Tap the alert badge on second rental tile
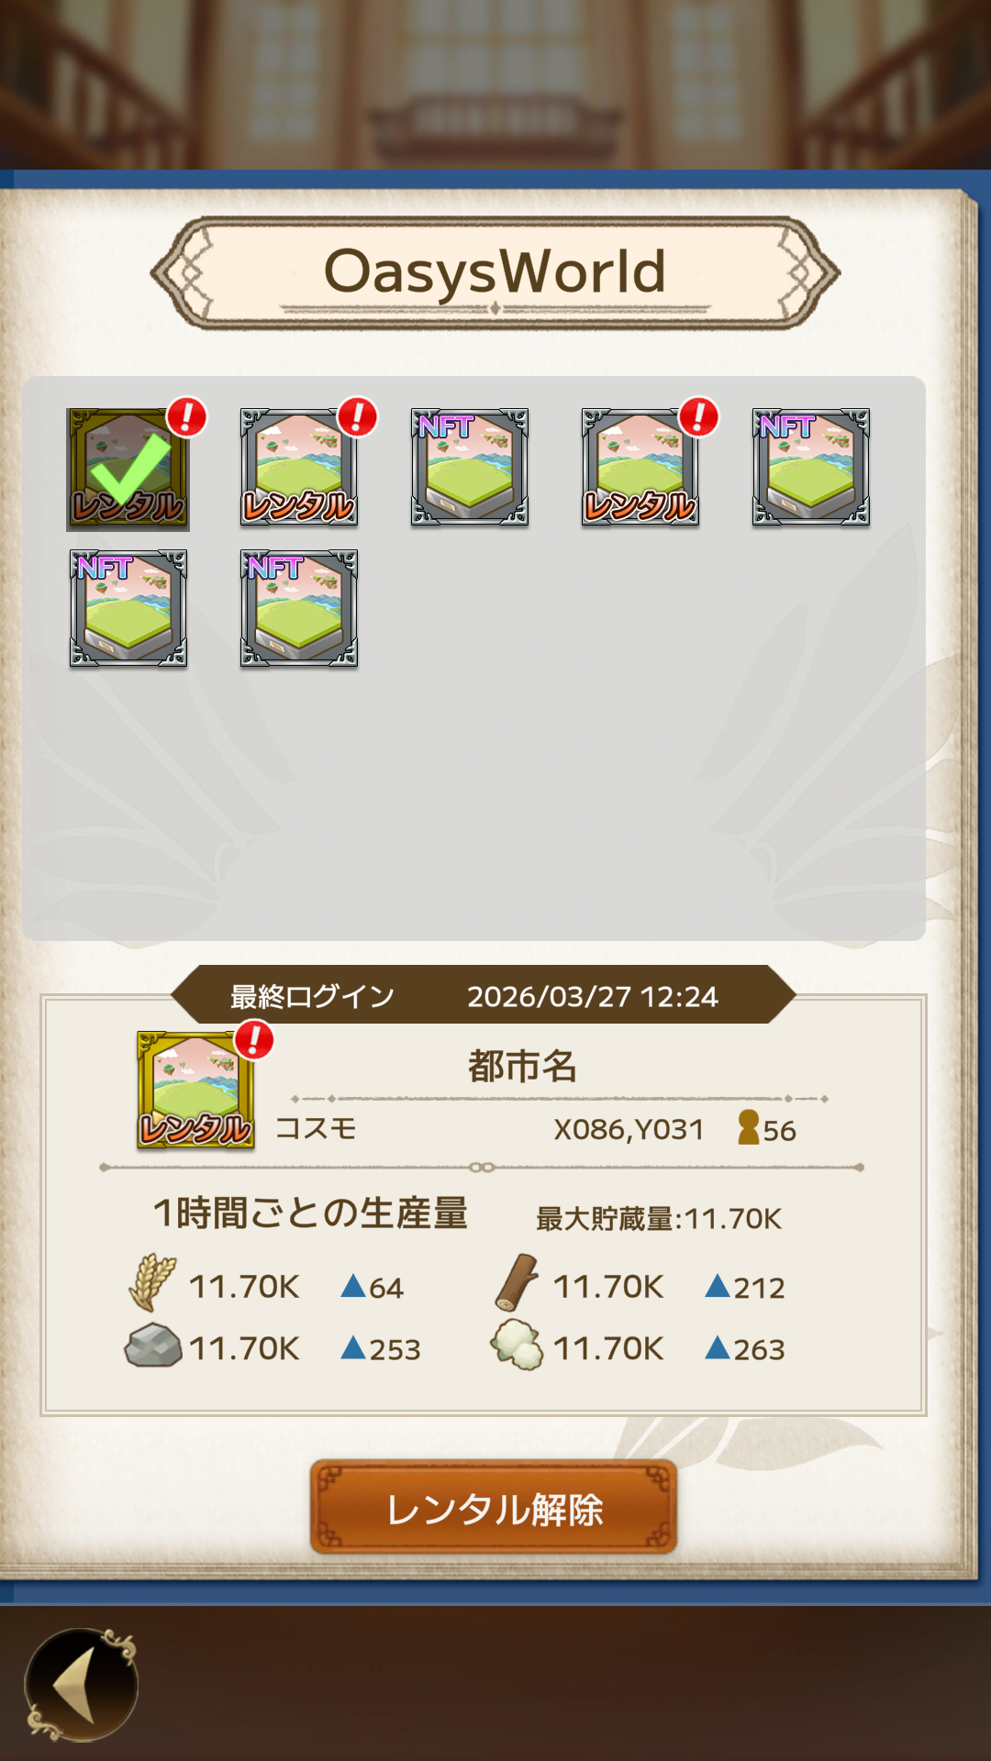 click(x=357, y=417)
